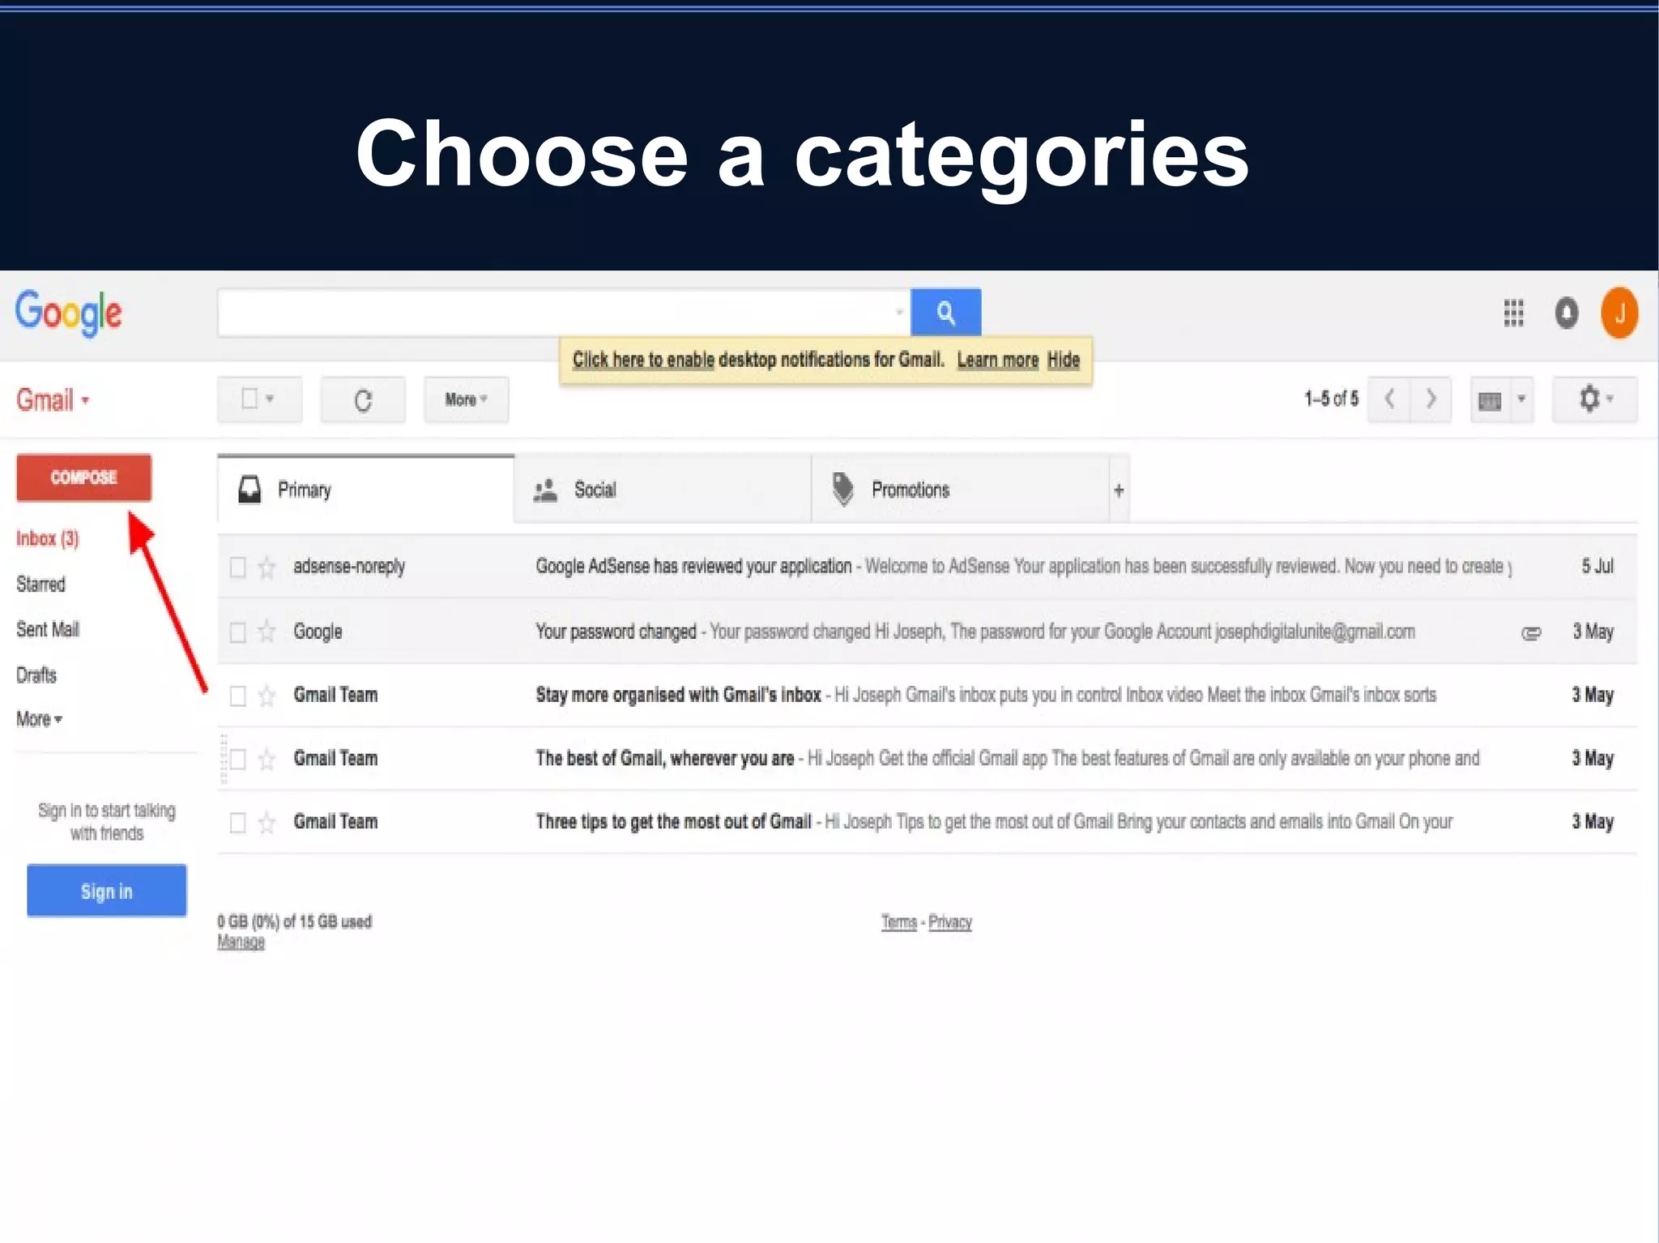The image size is (1659, 1243).
Task: Open the Starred folder
Action: pyautogui.click(x=41, y=584)
